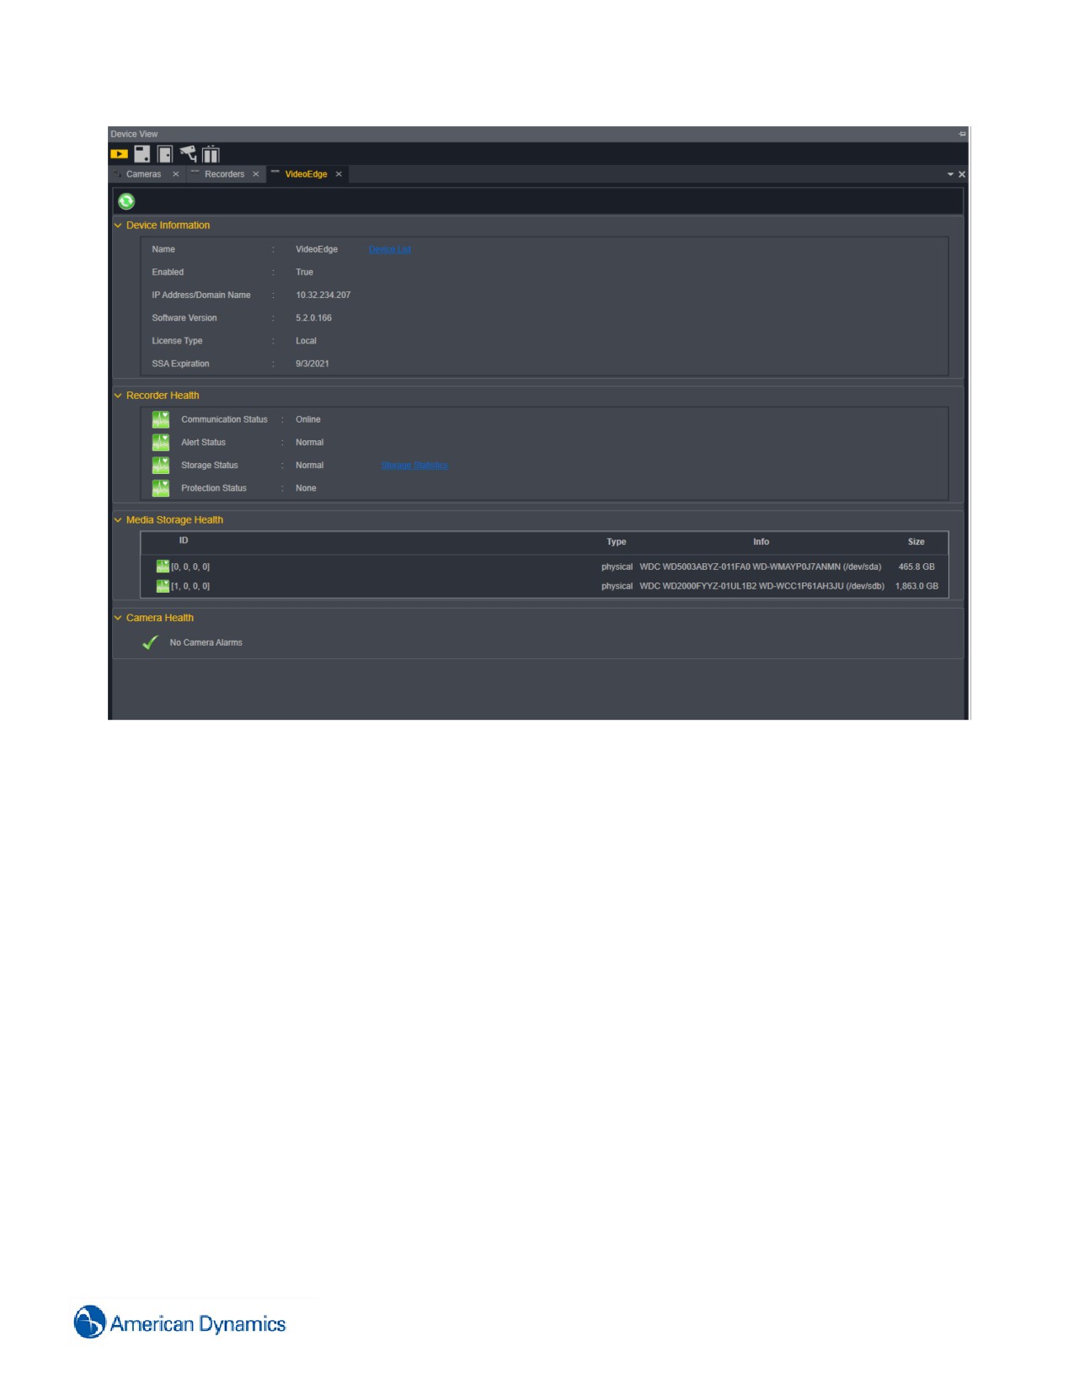Close the tab panel with the X
1074x1389 pixels.
coord(962,174)
